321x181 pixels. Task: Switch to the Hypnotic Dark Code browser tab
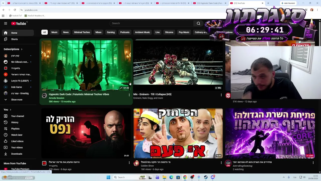[210, 3]
